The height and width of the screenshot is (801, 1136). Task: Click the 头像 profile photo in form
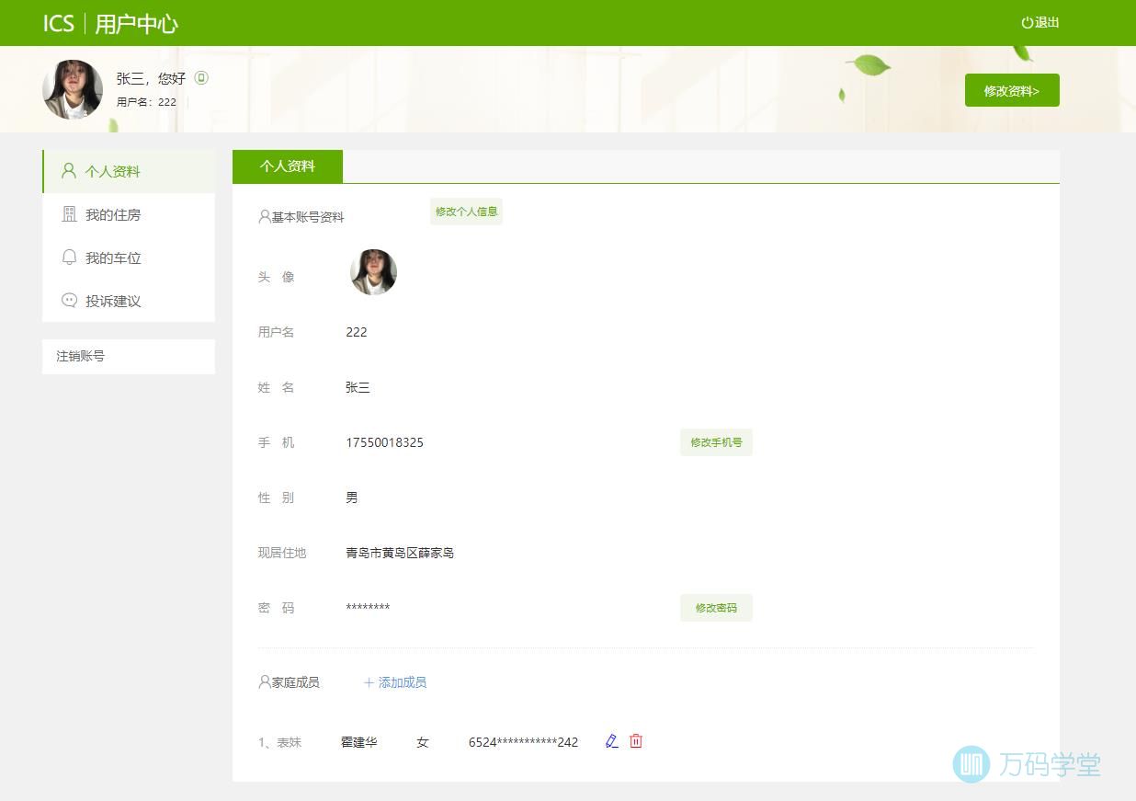[x=373, y=272]
